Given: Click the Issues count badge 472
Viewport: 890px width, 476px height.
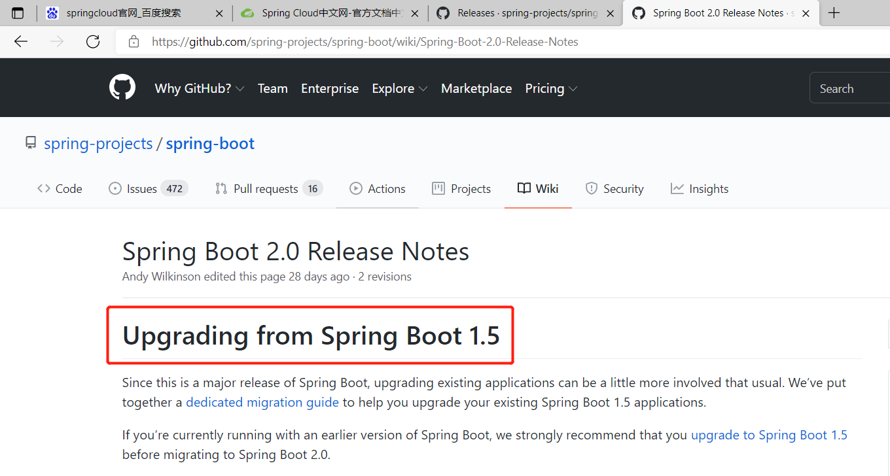Looking at the screenshot, I should tap(175, 188).
